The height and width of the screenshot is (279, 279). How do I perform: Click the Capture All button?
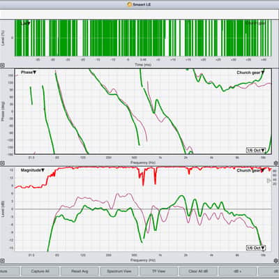(40, 271)
